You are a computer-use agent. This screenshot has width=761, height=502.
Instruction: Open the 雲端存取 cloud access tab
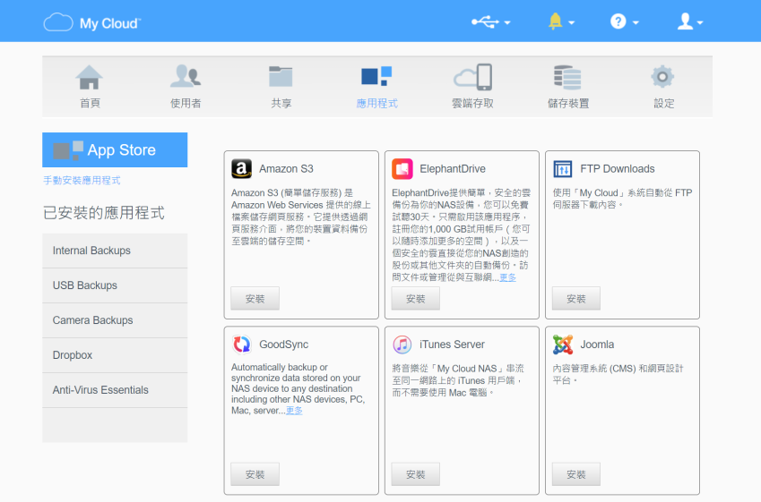(472, 87)
